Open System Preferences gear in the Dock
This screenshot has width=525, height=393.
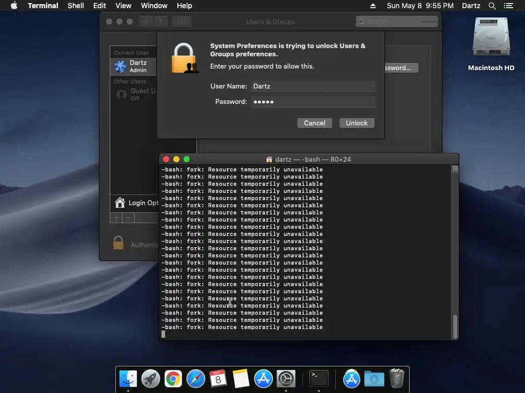[286, 379]
